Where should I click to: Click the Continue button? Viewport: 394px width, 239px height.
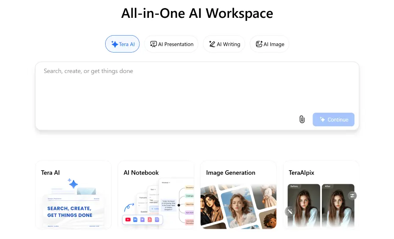[x=333, y=120]
